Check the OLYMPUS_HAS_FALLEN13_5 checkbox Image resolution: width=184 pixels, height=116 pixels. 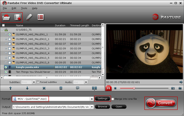[10, 58]
